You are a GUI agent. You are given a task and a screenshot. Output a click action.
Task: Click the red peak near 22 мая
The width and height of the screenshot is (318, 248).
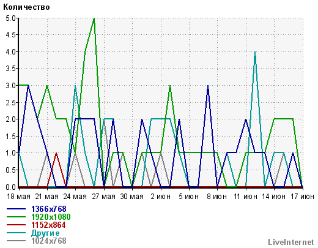click(x=56, y=154)
